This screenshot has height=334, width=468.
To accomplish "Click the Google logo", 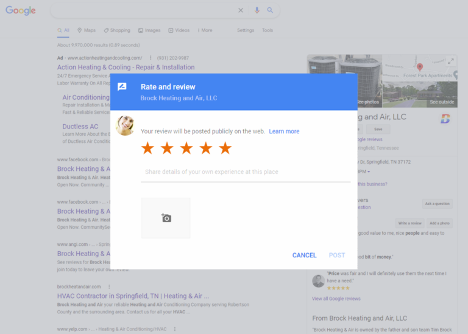I will point(21,10).
